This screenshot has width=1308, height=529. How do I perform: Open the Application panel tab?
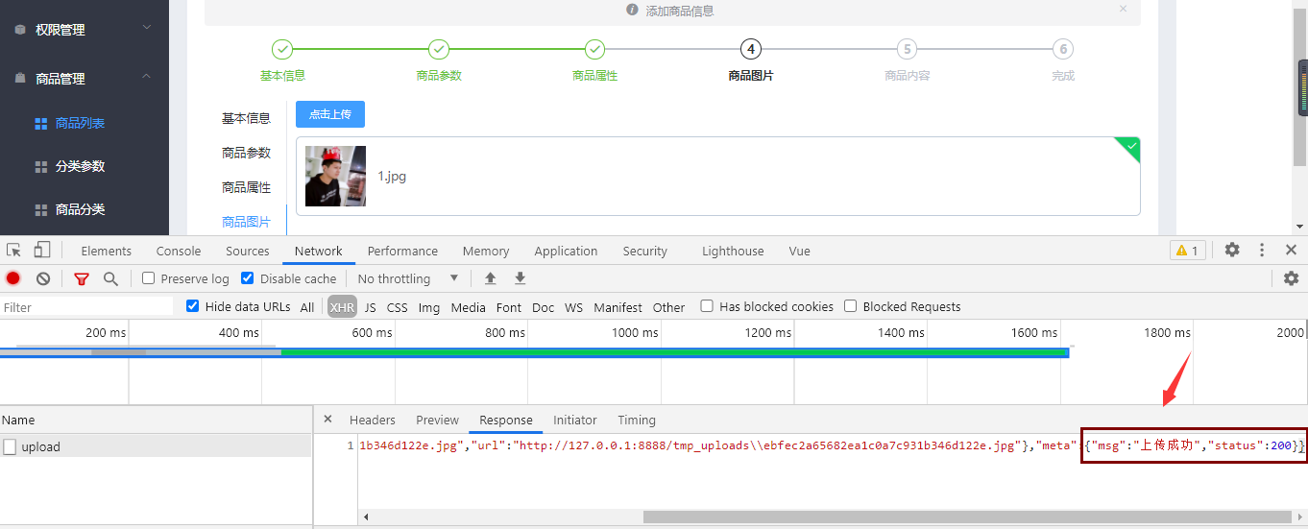pyautogui.click(x=566, y=251)
